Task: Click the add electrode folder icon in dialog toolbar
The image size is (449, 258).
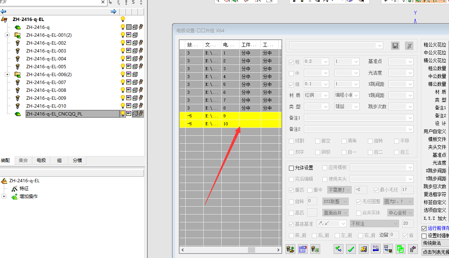Action: (290, 249)
